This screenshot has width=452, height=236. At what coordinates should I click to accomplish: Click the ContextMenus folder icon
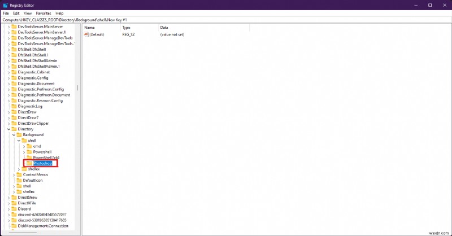pyautogui.click(x=19, y=174)
